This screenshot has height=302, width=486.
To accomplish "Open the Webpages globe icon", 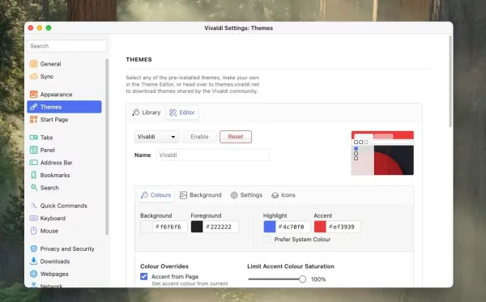I will pyautogui.click(x=33, y=274).
